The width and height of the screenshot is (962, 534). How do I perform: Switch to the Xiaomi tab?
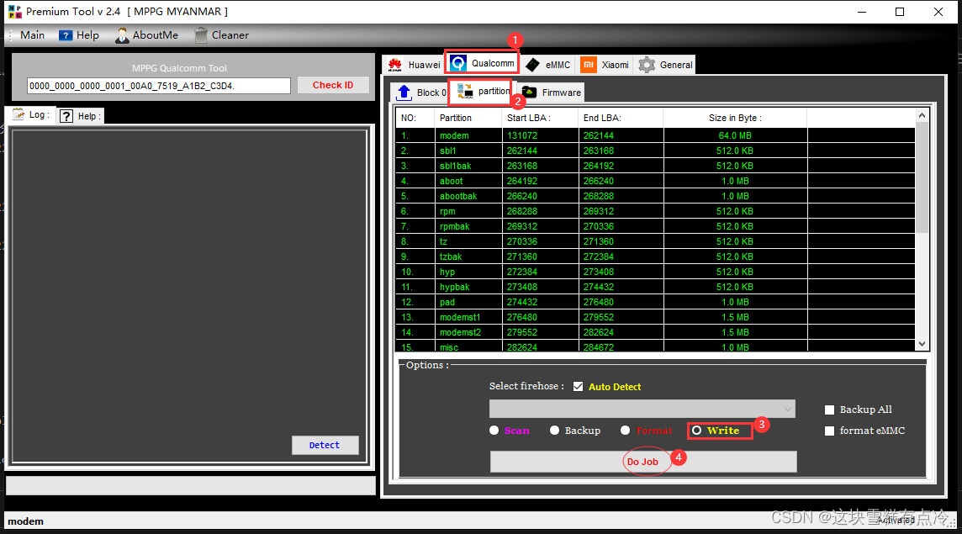pyautogui.click(x=605, y=65)
